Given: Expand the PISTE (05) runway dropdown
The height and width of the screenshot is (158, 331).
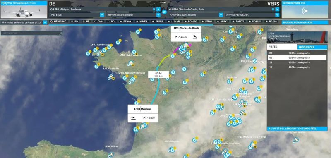Looking at the screenshot, I should (102, 15).
